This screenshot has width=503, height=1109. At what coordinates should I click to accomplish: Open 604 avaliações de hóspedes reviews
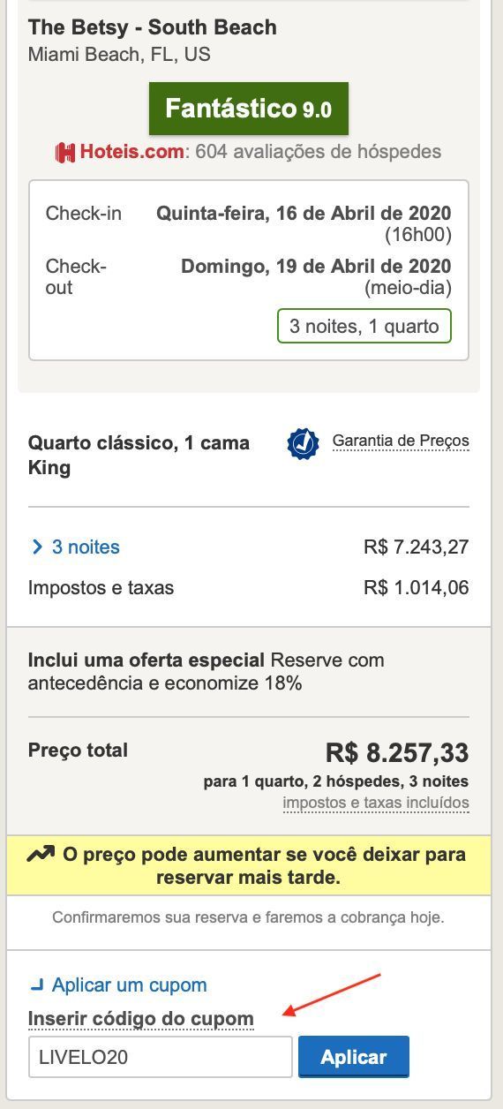click(x=318, y=152)
